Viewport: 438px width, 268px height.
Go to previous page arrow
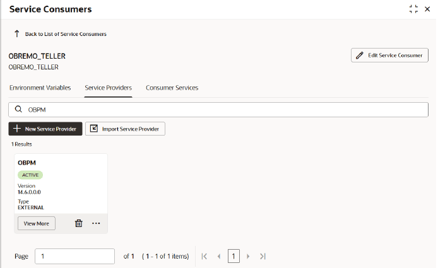tap(219, 256)
